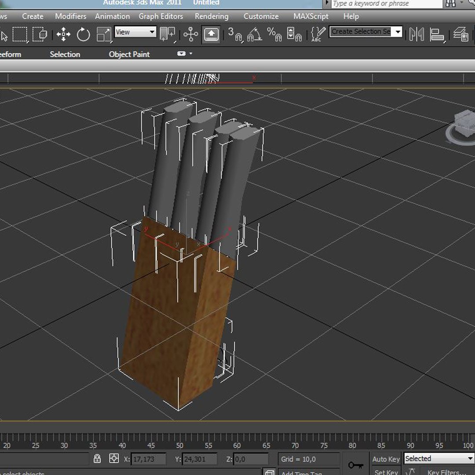Click the X coordinate field
This screenshot has height=475, width=475.
point(149,459)
